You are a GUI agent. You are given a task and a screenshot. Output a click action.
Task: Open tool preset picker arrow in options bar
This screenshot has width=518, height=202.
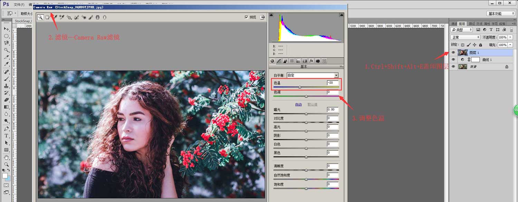15,13
